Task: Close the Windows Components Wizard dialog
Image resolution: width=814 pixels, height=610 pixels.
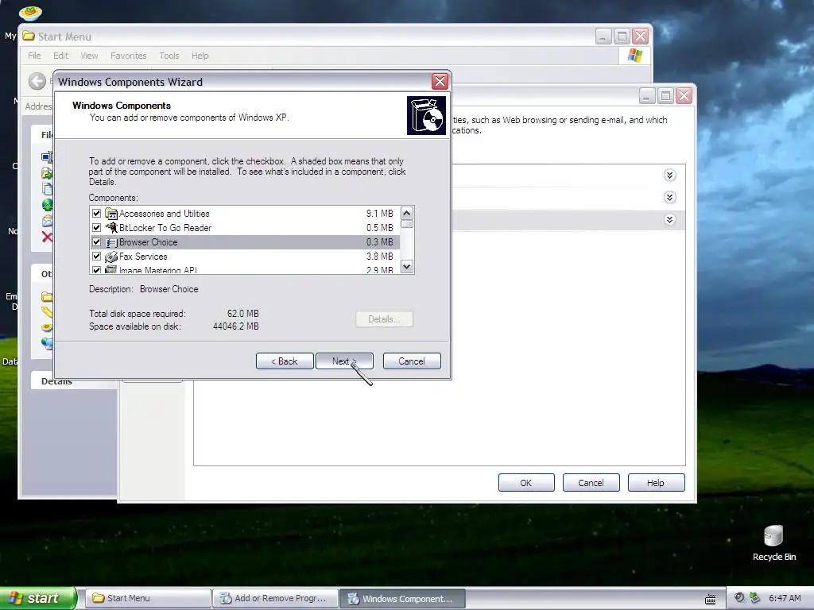Action: (440, 82)
